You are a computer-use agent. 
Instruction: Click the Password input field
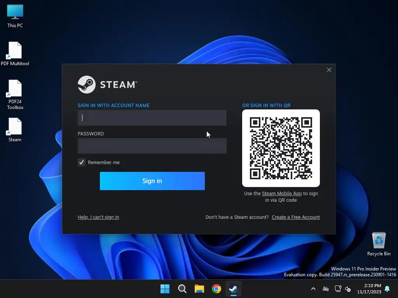pos(152,146)
